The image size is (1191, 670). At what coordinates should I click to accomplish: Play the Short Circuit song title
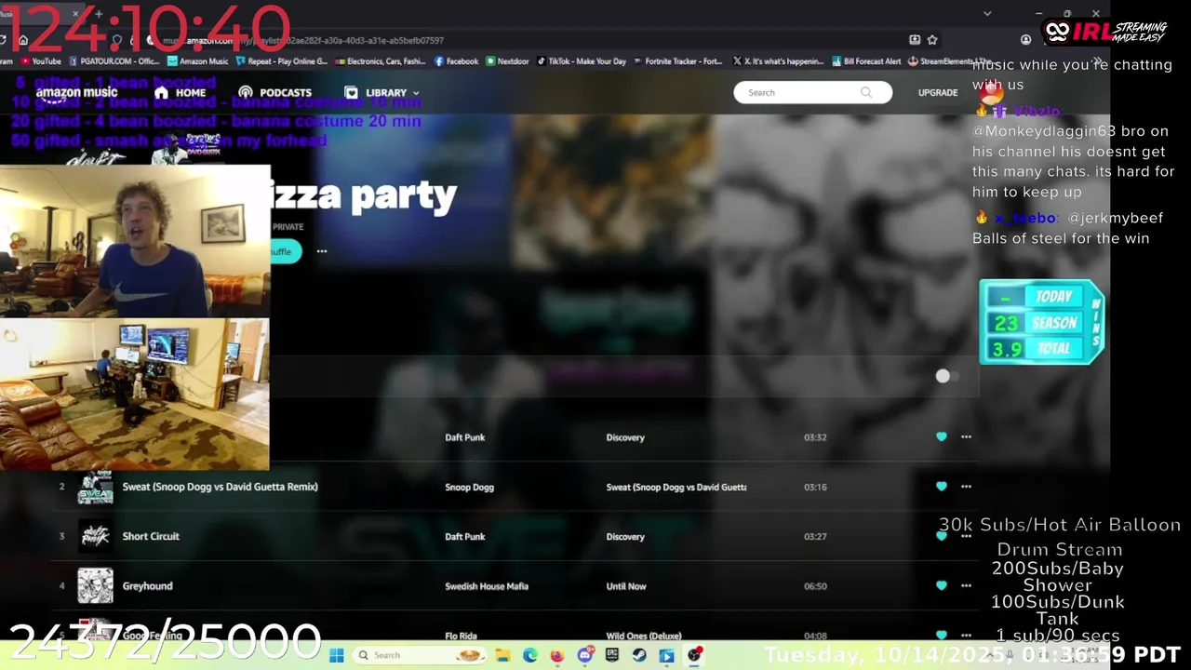[151, 536]
